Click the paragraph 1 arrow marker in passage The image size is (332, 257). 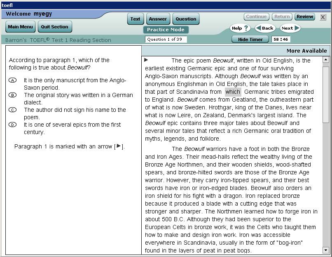point(146,60)
